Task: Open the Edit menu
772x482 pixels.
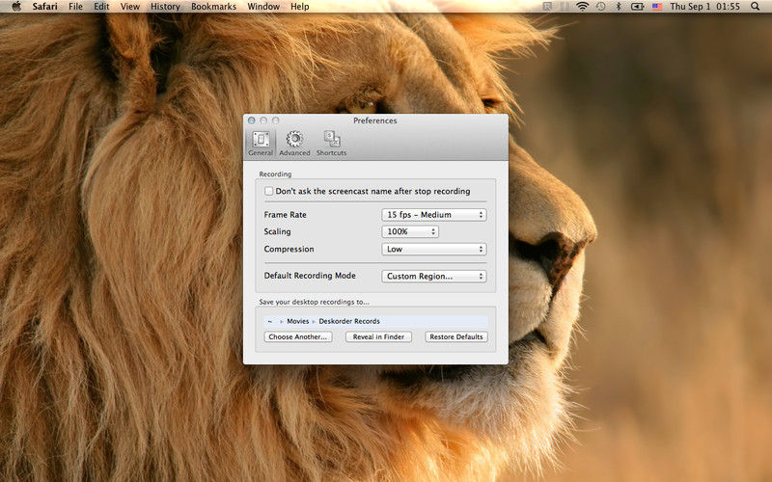Action: click(101, 7)
